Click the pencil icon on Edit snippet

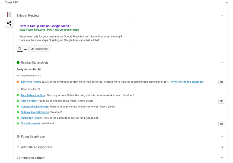click(x=33, y=49)
